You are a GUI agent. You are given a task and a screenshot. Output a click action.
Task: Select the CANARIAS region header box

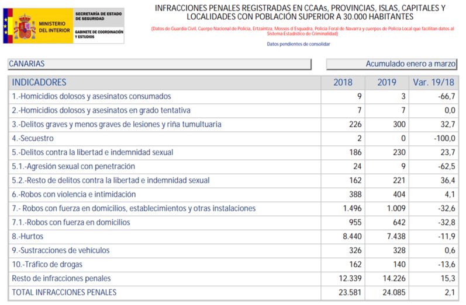[x=160, y=64]
